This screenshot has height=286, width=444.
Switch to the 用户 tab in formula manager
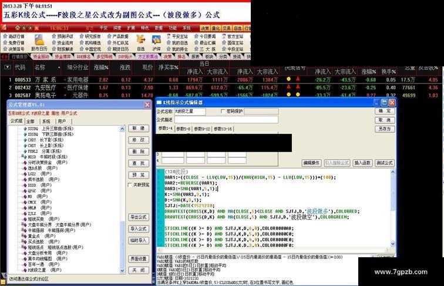coord(62,121)
